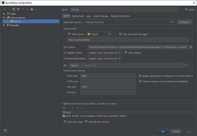Open On 'Update' action dropdown
This screenshot has width=197, height=136.
(x=120, y=53)
